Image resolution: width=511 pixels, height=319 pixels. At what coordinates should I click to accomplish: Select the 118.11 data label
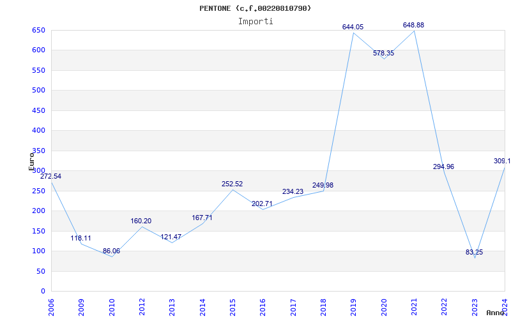coord(81,238)
